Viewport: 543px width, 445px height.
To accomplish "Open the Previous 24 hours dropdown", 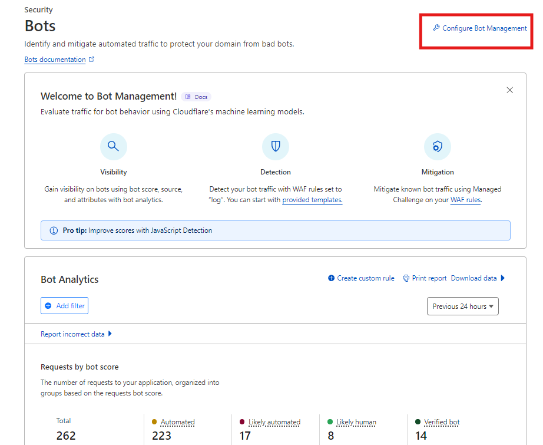I will (x=462, y=306).
